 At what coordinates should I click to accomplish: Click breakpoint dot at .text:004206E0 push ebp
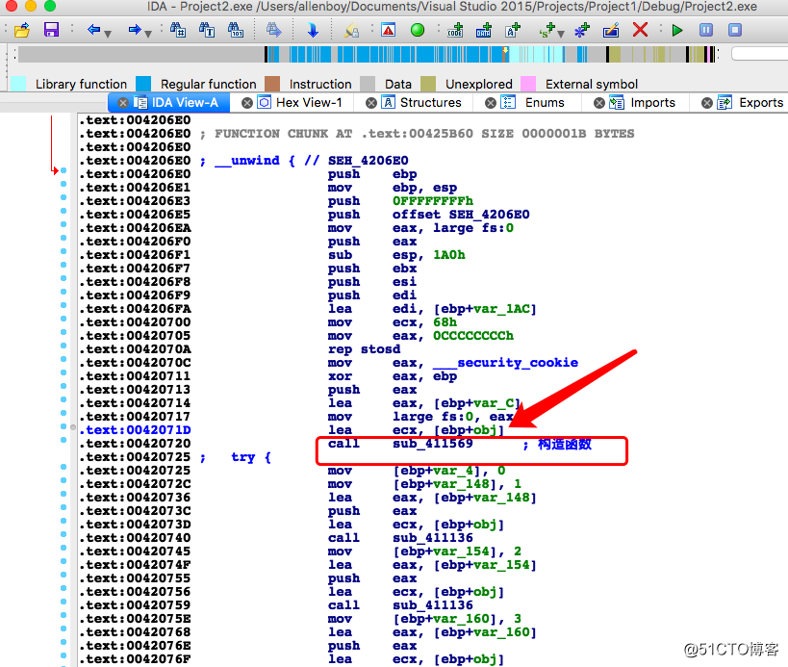pos(64,171)
